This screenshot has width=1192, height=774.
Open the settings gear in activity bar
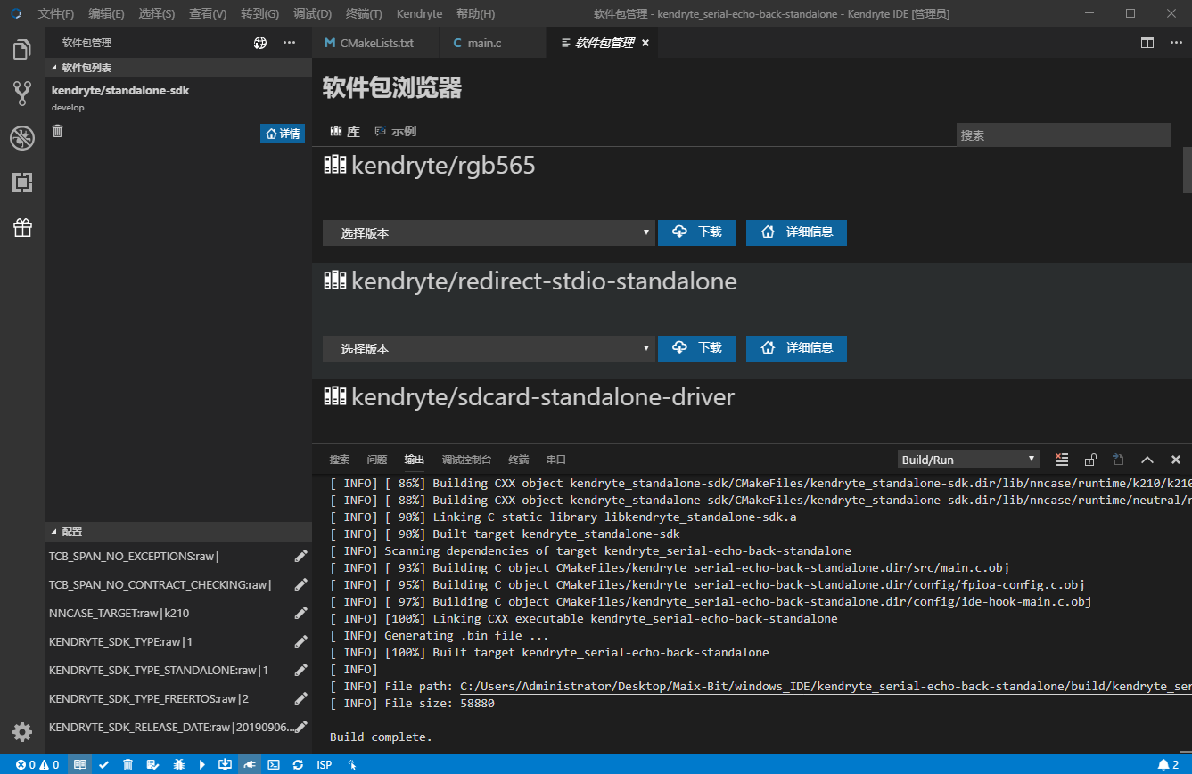[22, 732]
